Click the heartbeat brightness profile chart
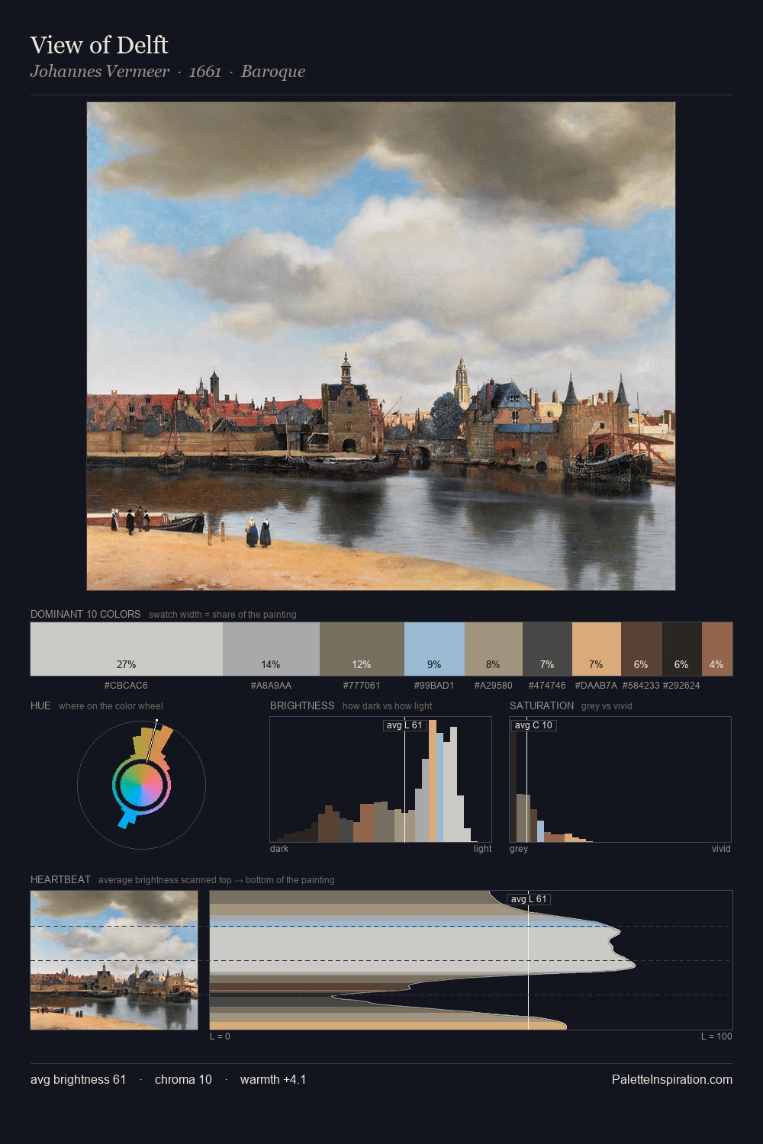Image resolution: width=763 pixels, height=1144 pixels. point(471,960)
